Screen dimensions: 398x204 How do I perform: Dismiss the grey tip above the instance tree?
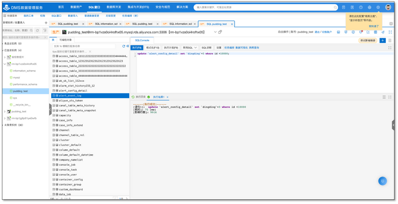pos(46,37)
